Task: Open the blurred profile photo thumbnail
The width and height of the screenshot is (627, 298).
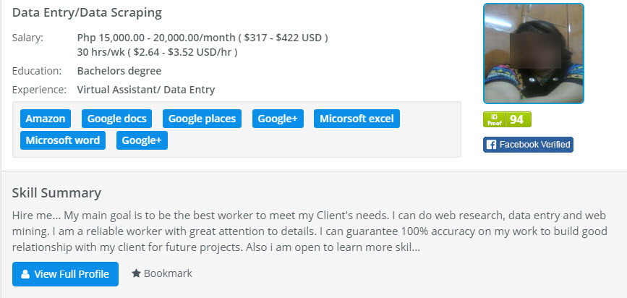Action: [533, 54]
